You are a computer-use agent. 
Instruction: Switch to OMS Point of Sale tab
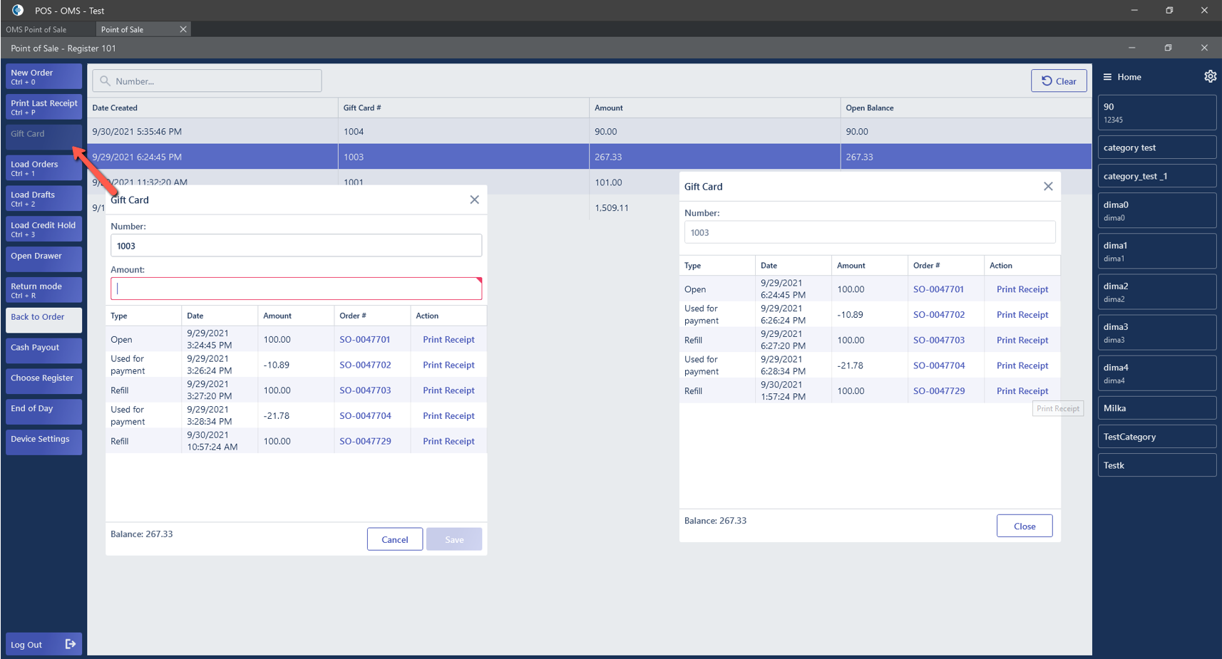(x=36, y=29)
